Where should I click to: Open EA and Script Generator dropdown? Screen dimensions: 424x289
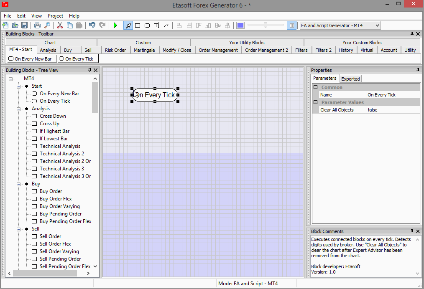tap(377, 25)
